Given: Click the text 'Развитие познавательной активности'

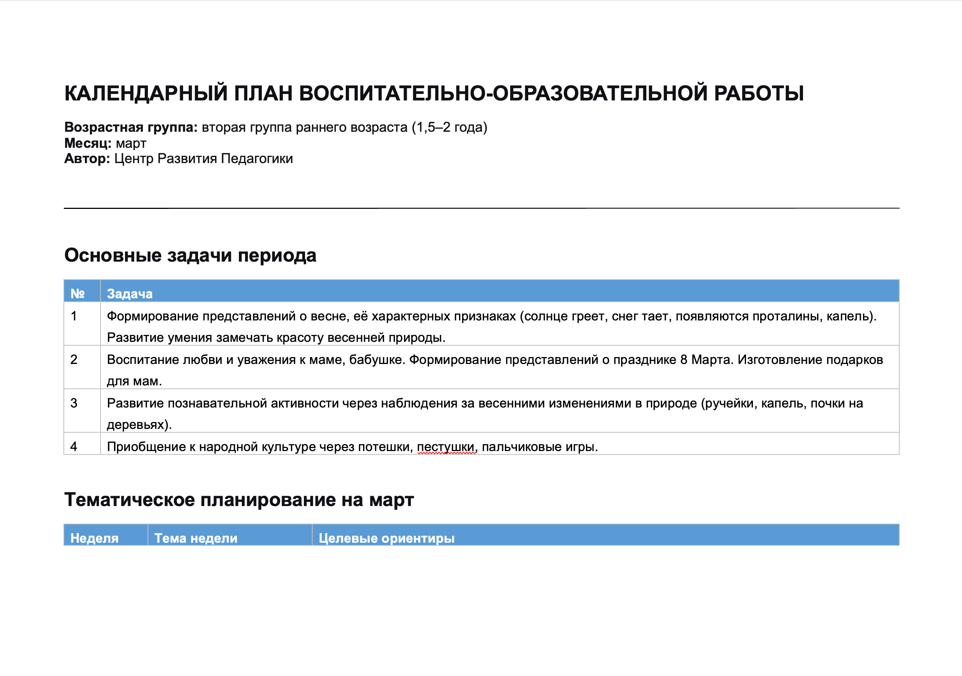Looking at the screenshot, I should 222,403.
